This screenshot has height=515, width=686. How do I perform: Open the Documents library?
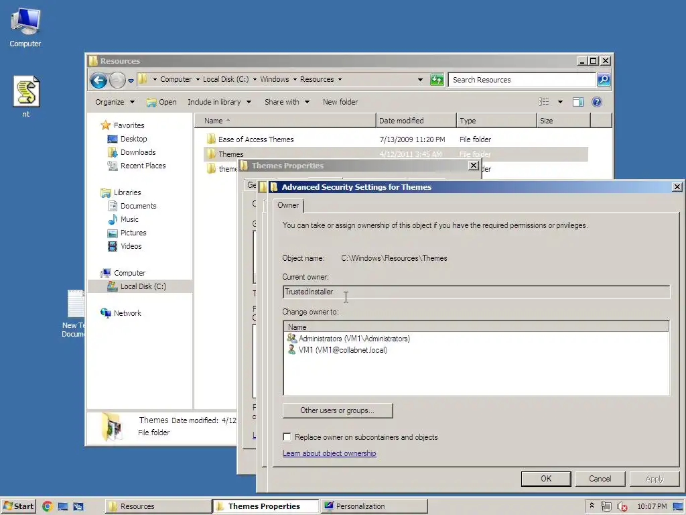pyautogui.click(x=138, y=206)
